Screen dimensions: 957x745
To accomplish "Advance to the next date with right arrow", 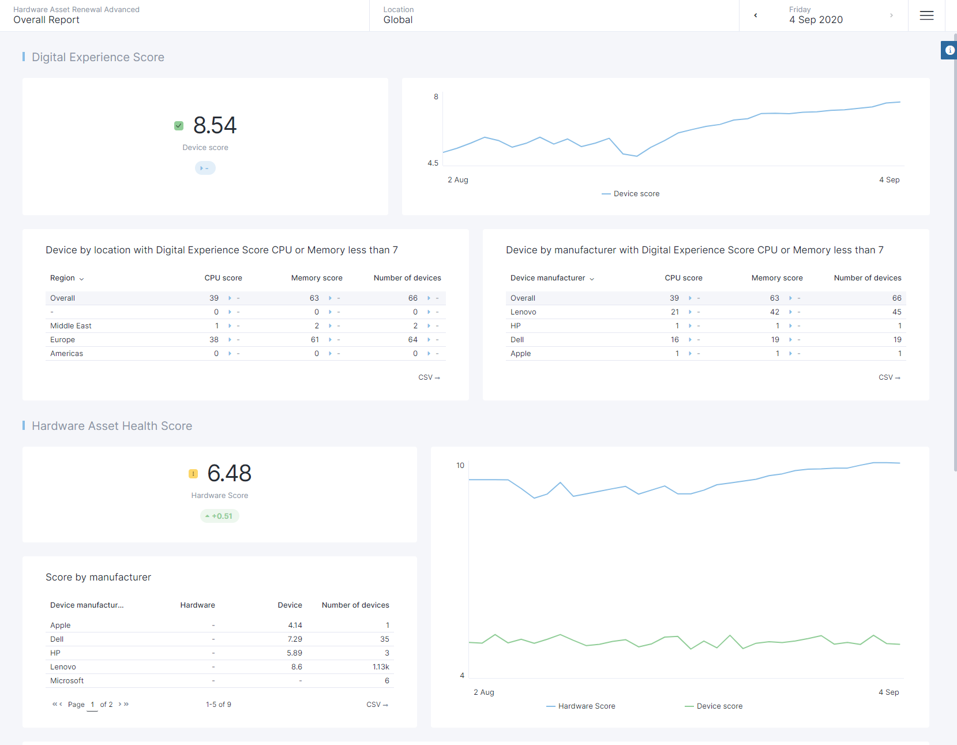I will pyautogui.click(x=891, y=16).
